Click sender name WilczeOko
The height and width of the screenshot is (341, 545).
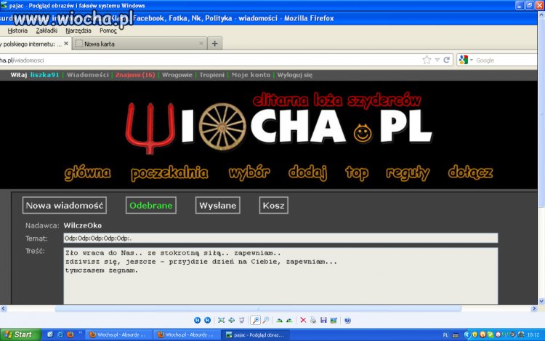point(83,225)
